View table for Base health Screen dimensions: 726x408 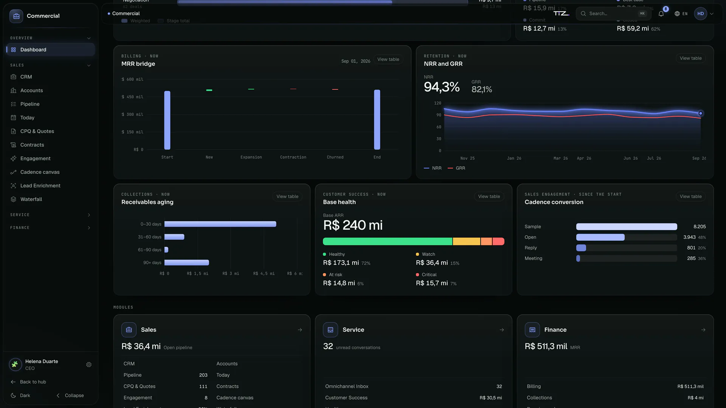coord(489,196)
